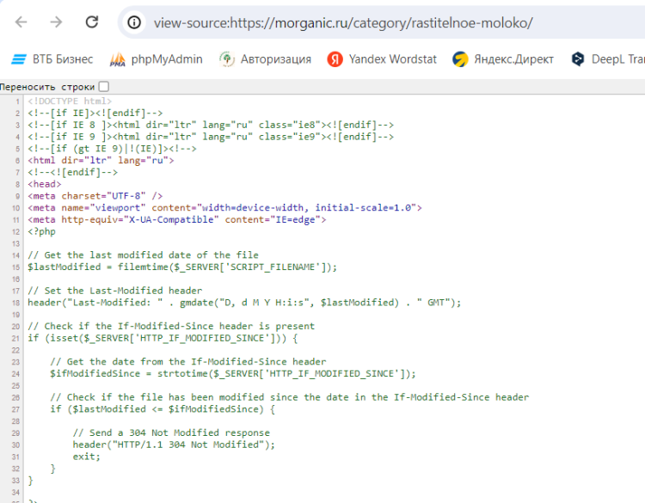
Task: Reload the view-source page
Action: click(x=91, y=22)
